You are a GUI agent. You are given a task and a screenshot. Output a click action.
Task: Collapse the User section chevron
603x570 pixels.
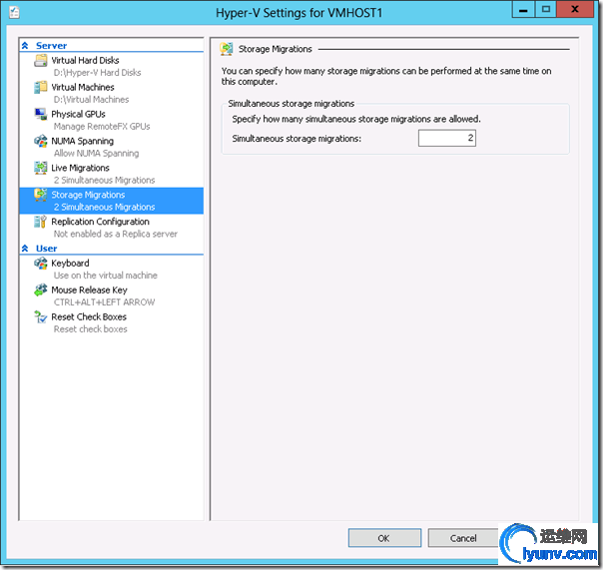(x=25, y=249)
